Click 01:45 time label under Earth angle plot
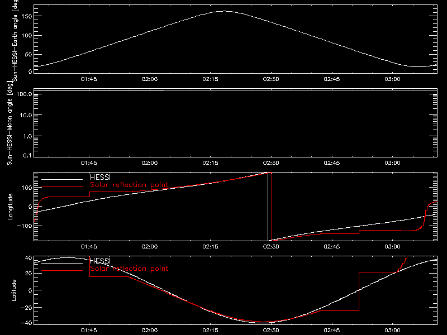Image resolution: width=447 pixels, height=335 pixels. [89, 79]
